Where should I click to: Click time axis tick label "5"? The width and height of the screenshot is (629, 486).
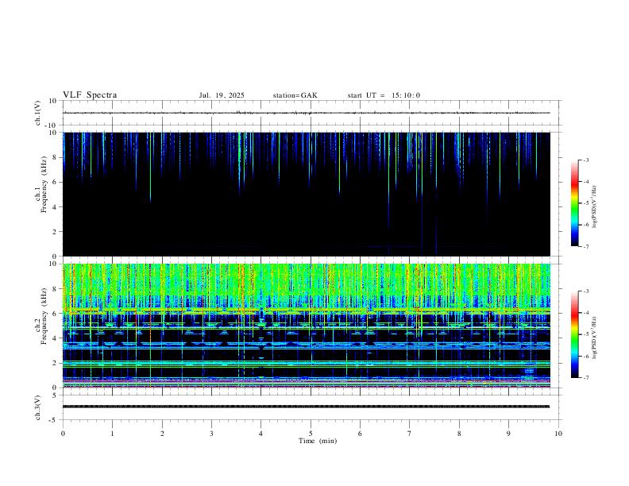311,434
